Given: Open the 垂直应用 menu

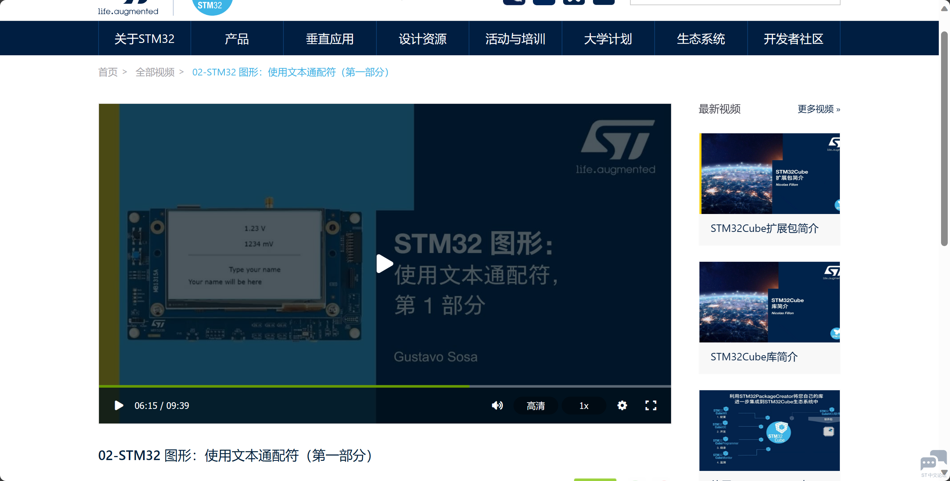Looking at the screenshot, I should [x=330, y=38].
